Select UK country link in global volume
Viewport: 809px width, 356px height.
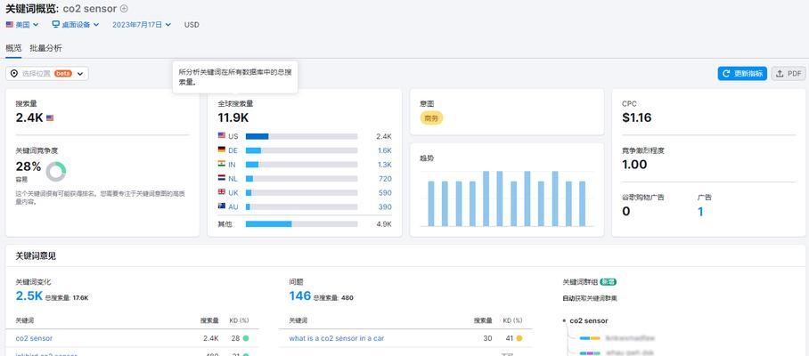click(233, 192)
